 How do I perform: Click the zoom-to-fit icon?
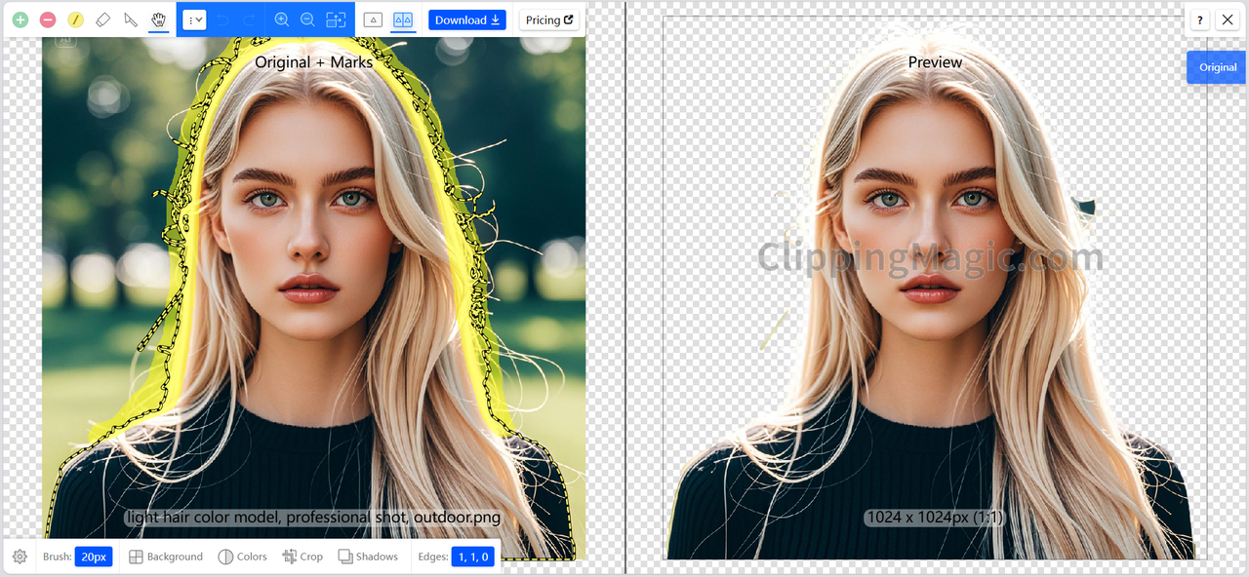[336, 19]
